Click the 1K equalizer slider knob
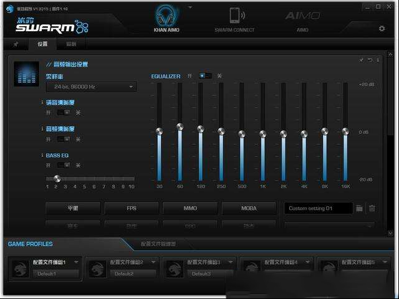 [x=263, y=134]
